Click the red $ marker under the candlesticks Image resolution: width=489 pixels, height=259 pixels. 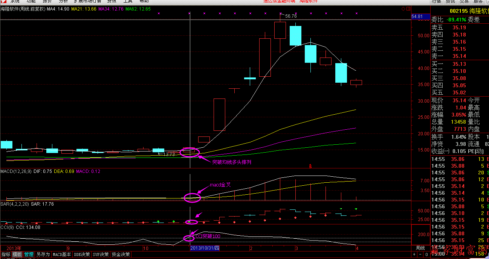310,165
